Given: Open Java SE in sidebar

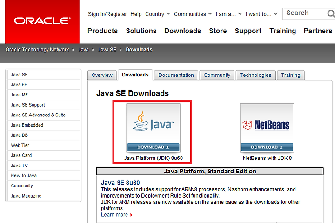Looking at the screenshot, I should [44, 75].
